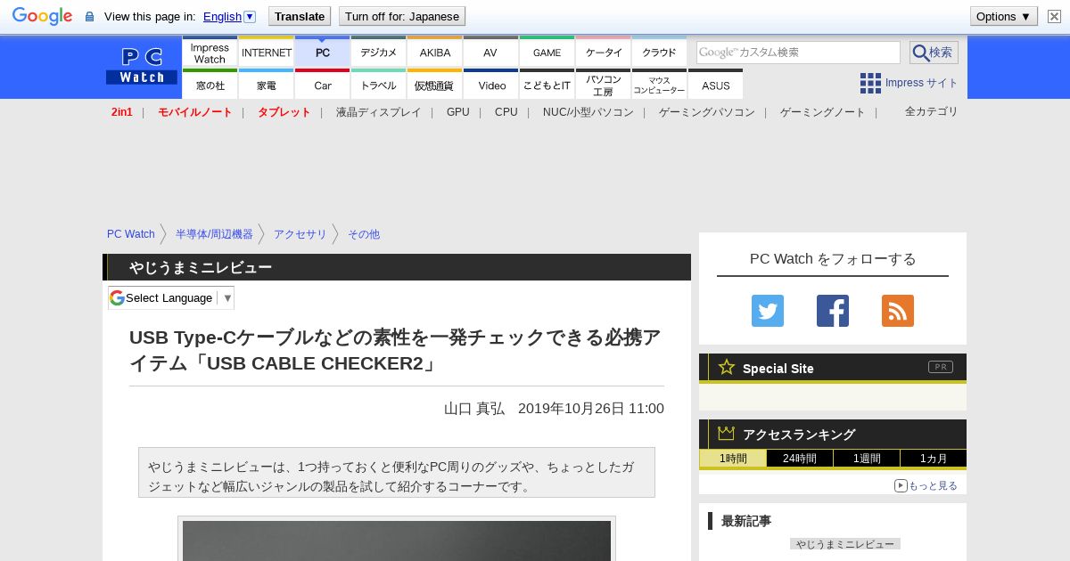Select the 1時間 ranking tab
The width and height of the screenshot is (1070, 561).
733,458
